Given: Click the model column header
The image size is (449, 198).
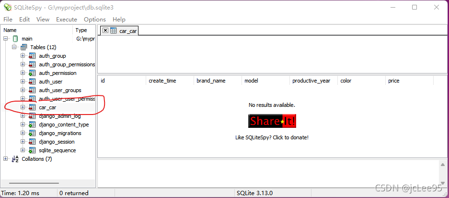Looking at the screenshot, I should click(x=266, y=81).
